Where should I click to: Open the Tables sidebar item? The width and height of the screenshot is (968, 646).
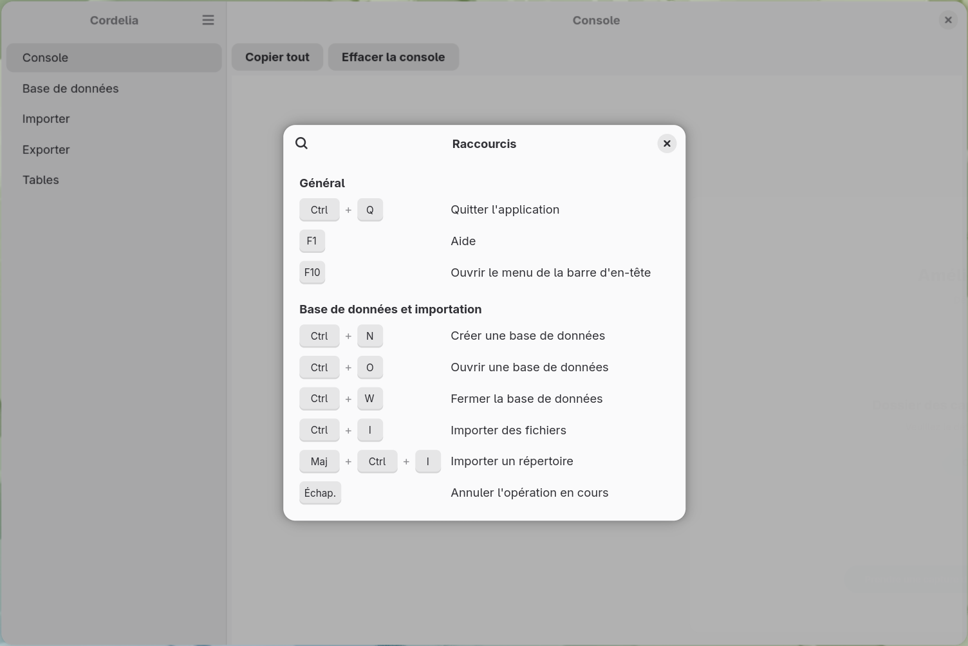point(114,180)
